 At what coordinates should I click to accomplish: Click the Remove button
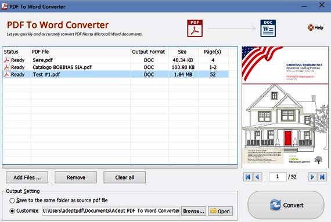click(76, 177)
